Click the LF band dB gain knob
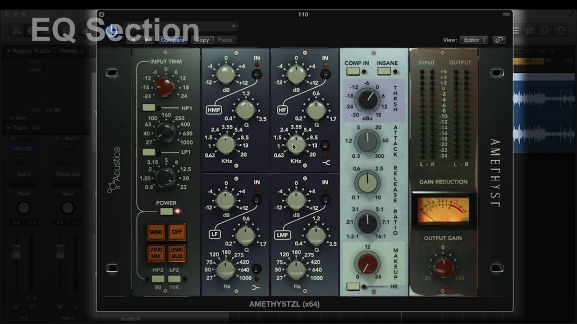 click(x=226, y=199)
